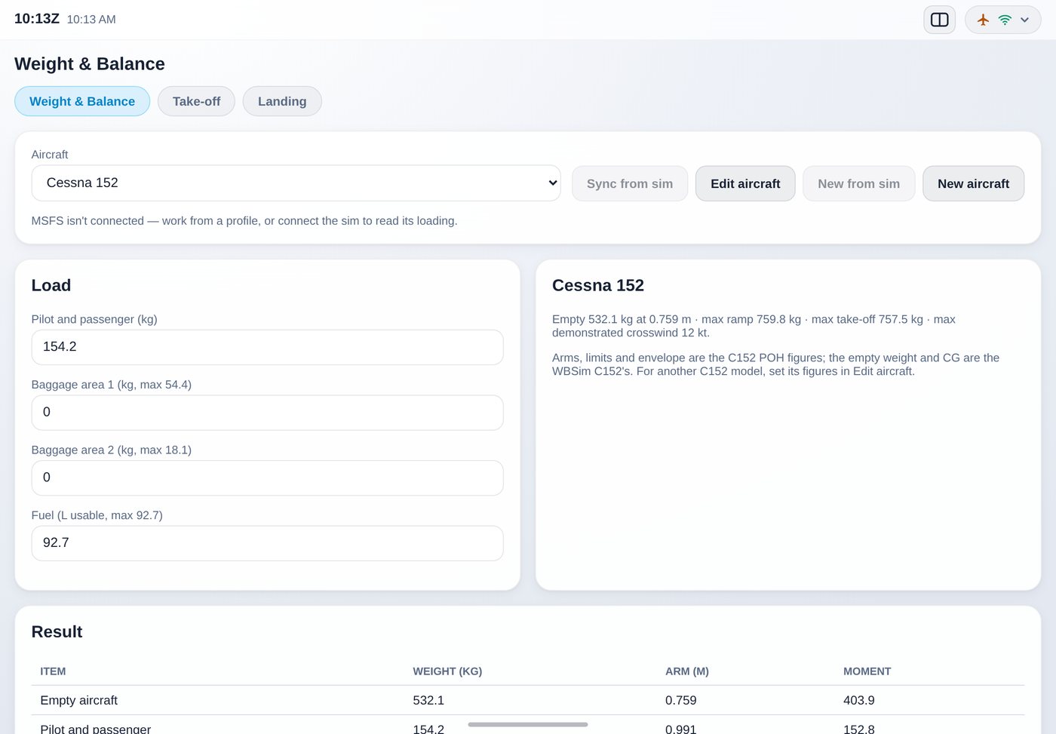The height and width of the screenshot is (734, 1056).
Task: Switch to the Take-off tab
Action: point(196,101)
